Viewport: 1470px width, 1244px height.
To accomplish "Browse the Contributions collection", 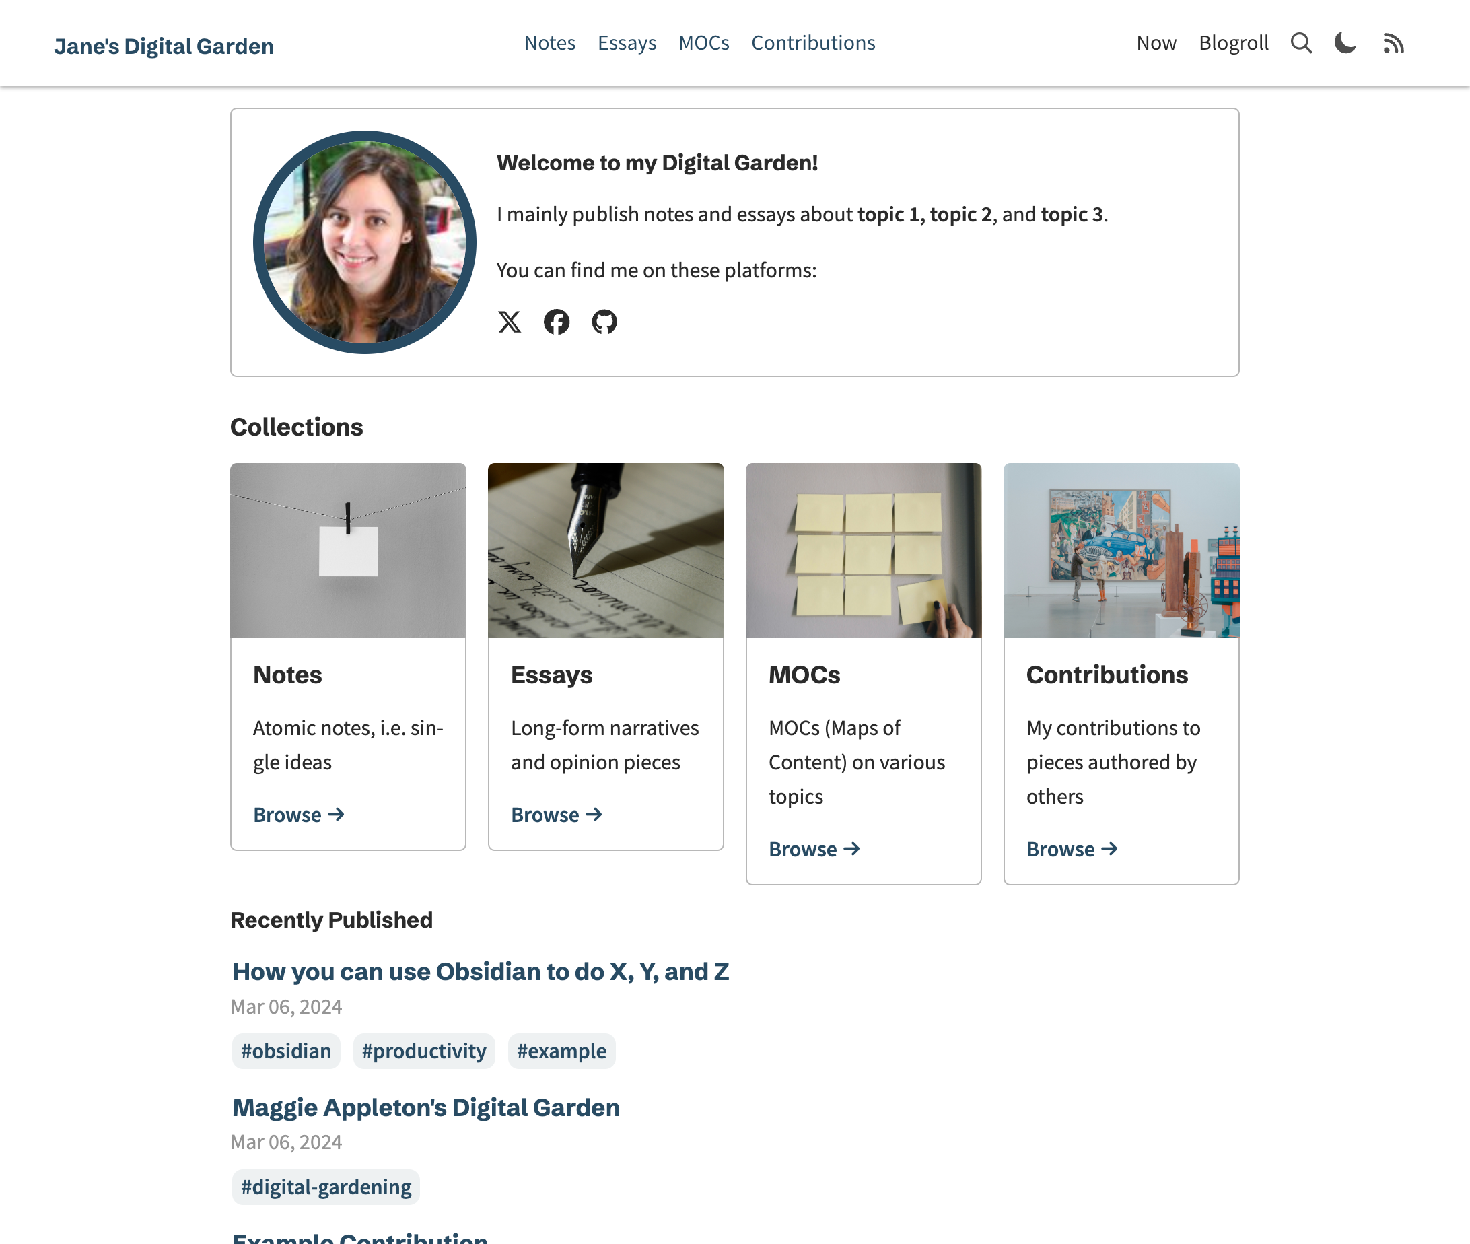I will pyautogui.click(x=1072, y=849).
